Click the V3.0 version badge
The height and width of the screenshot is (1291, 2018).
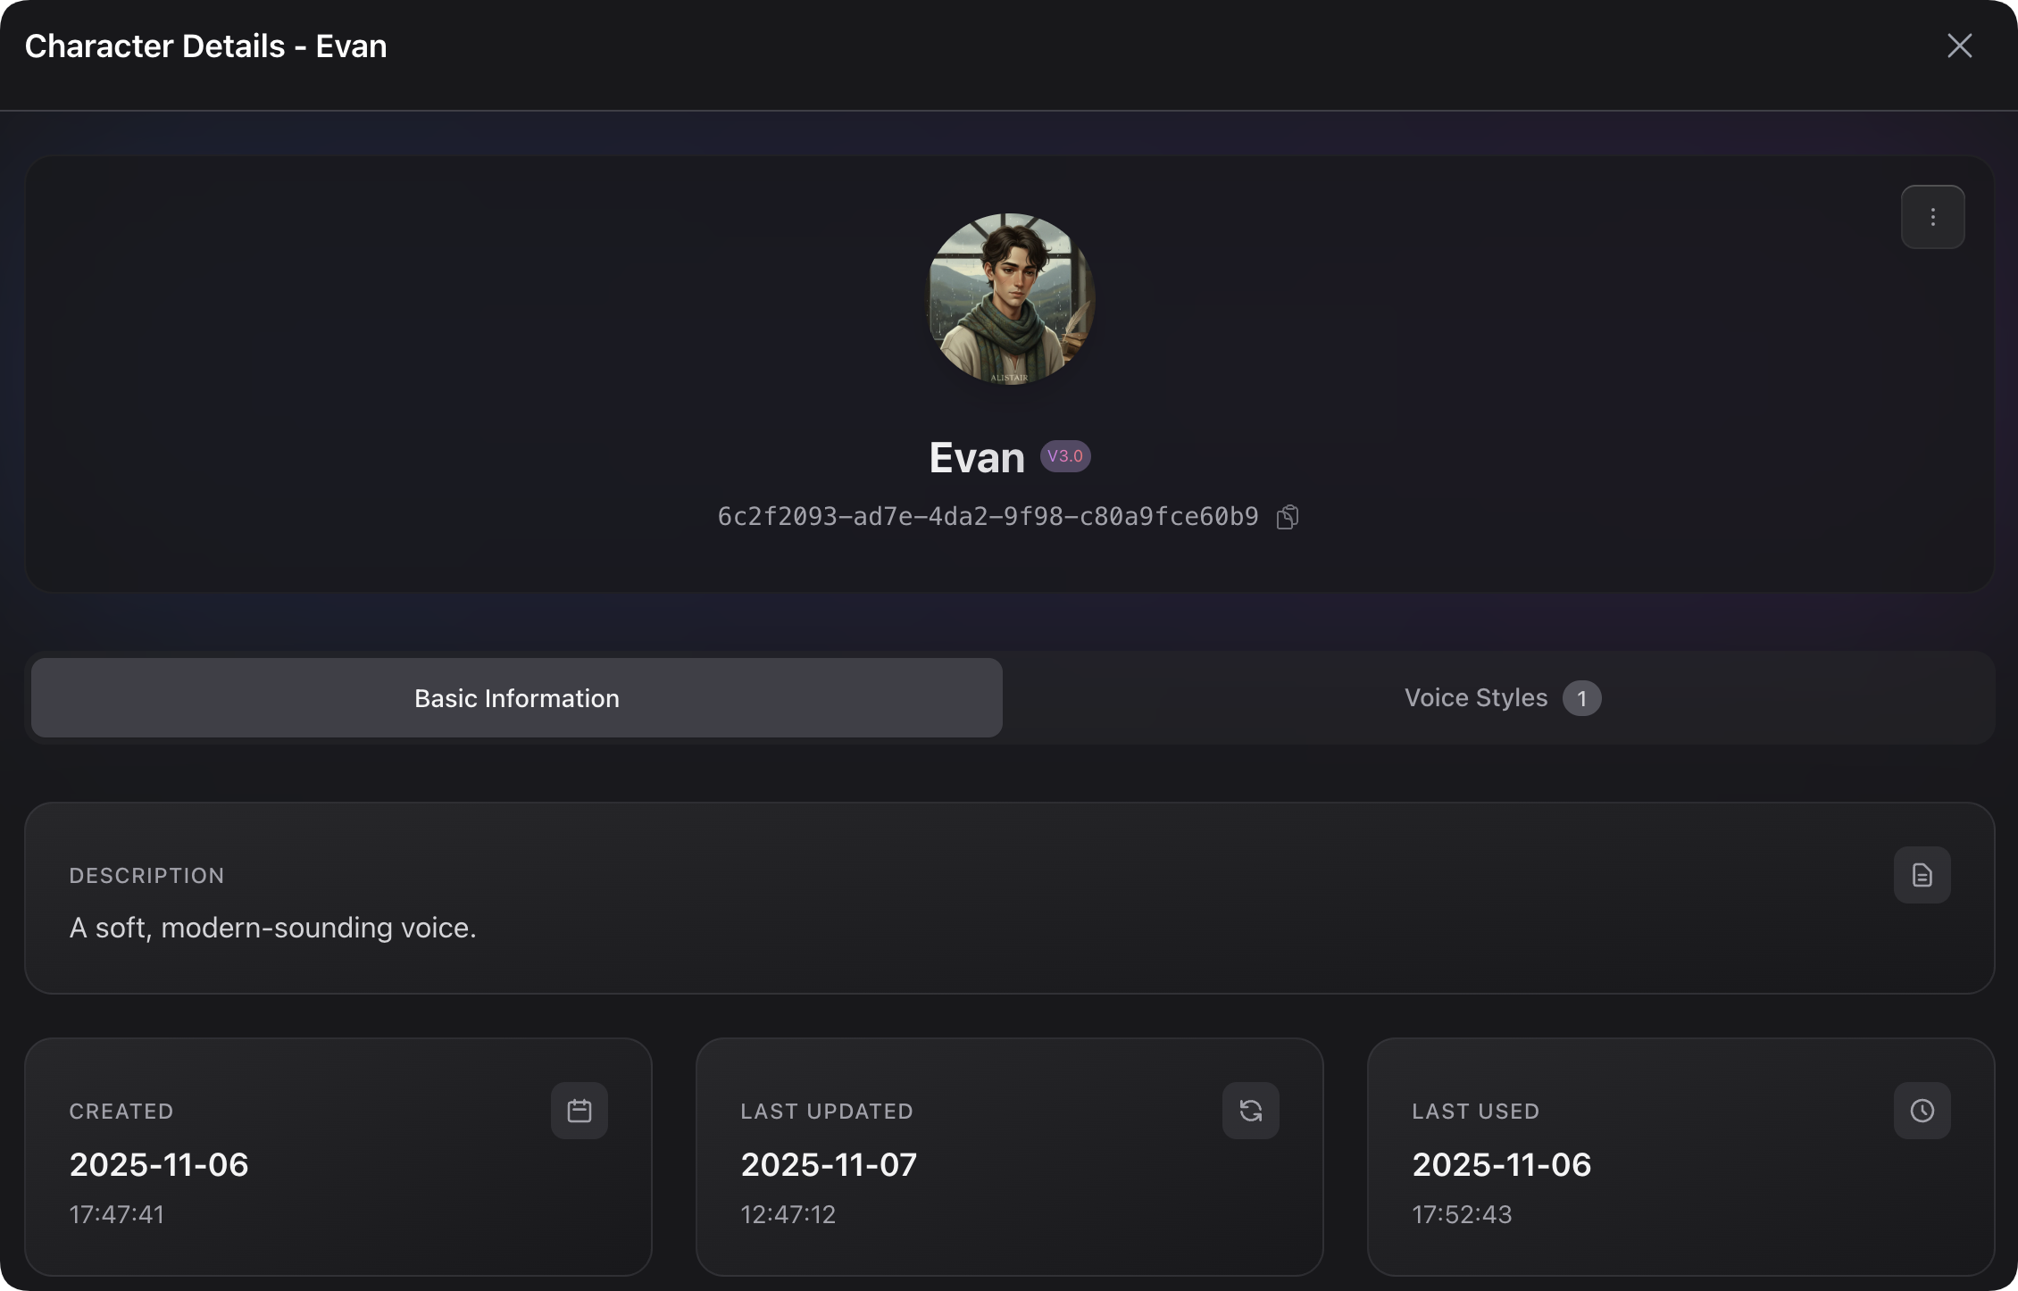click(1065, 456)
